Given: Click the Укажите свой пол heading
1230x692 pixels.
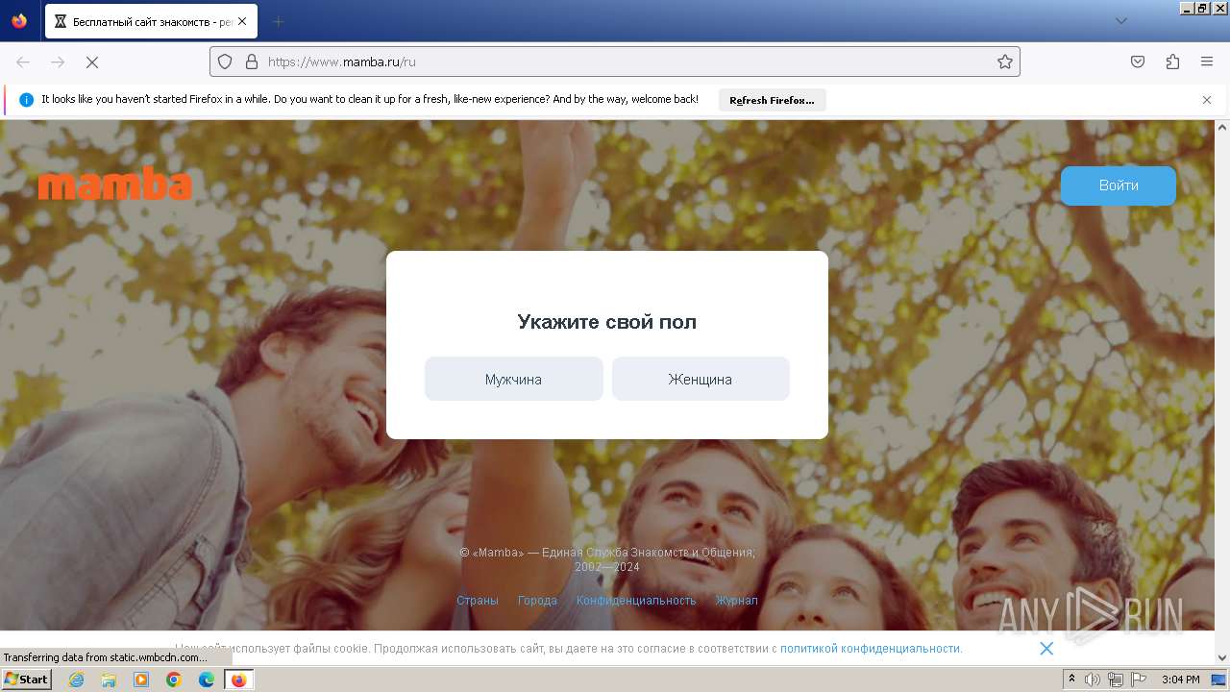Looking at the screenshot, I should tap(606, 322).
